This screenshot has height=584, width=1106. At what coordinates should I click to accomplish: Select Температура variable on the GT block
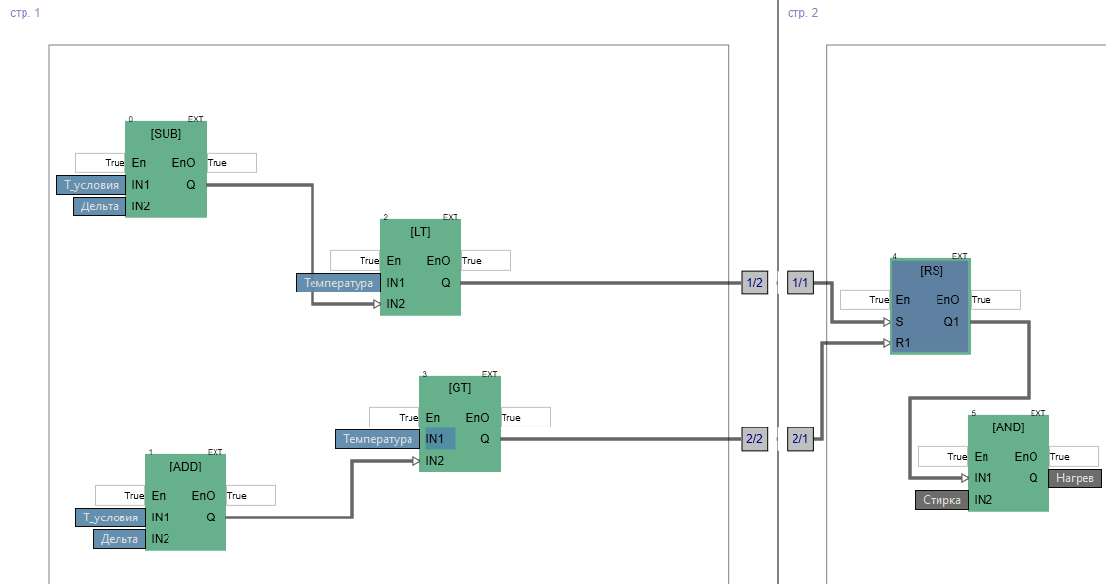coord(377,439)
